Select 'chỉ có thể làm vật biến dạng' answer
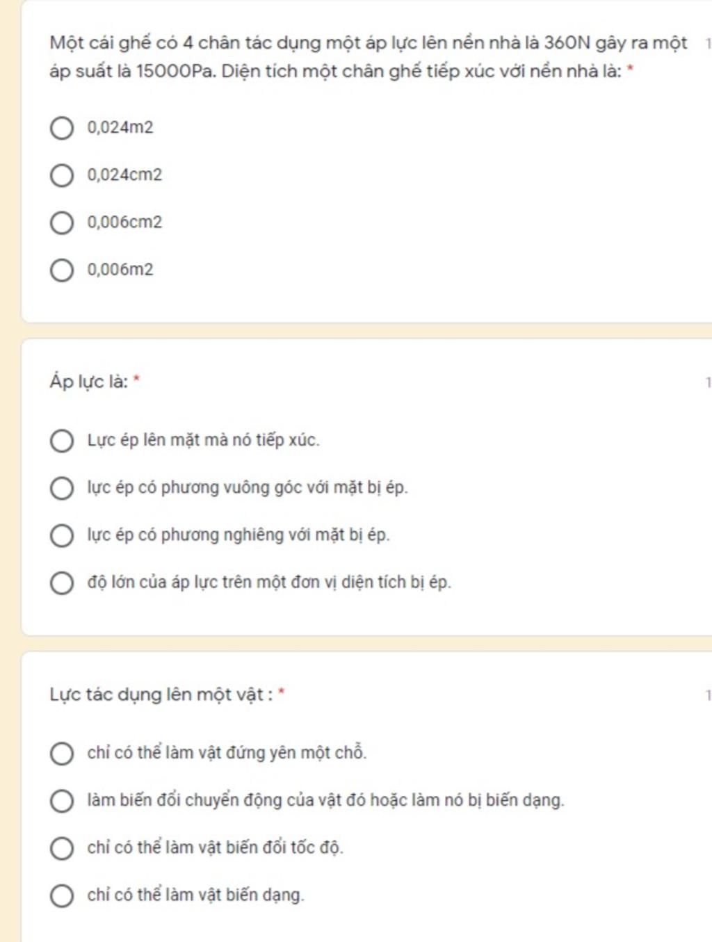The width and height of the screenshot is (712, 942). [61, 895]
